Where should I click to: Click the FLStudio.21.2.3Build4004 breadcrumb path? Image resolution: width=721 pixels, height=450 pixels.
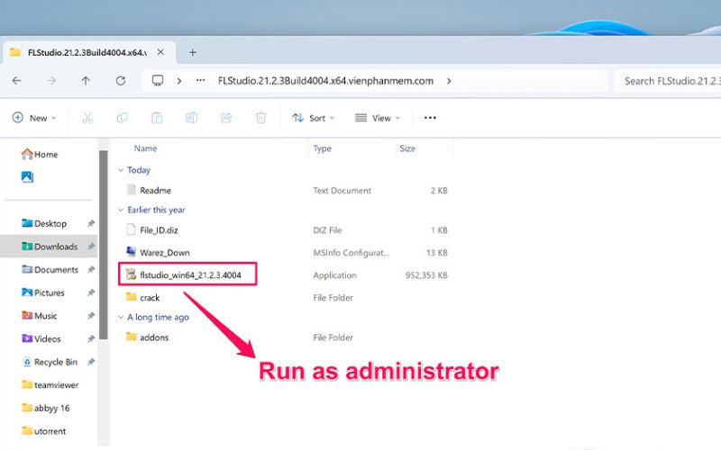(x=325, y=81)
